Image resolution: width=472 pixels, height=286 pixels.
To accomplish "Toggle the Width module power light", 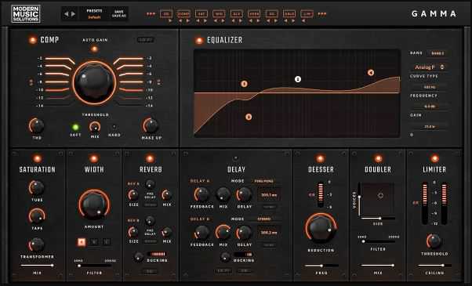I will click(94, 158).
